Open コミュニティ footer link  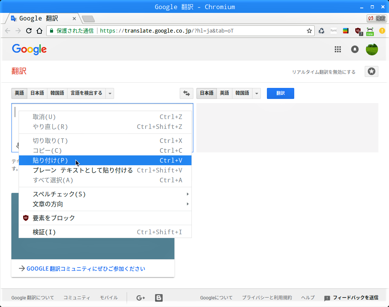tap(77, 298)
